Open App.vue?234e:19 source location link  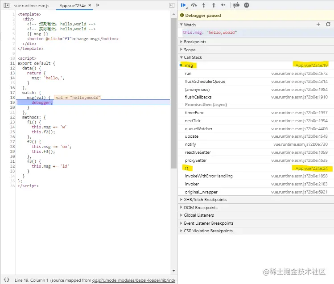click(x=311, y=66)
